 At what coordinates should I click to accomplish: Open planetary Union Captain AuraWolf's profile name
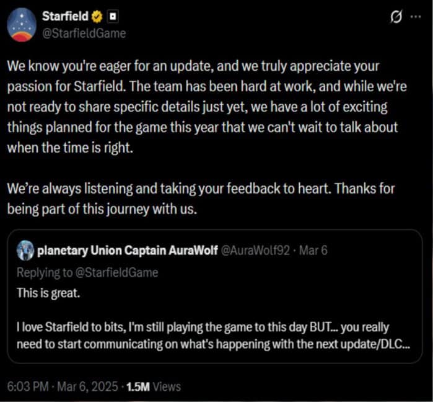click(112, 252)
